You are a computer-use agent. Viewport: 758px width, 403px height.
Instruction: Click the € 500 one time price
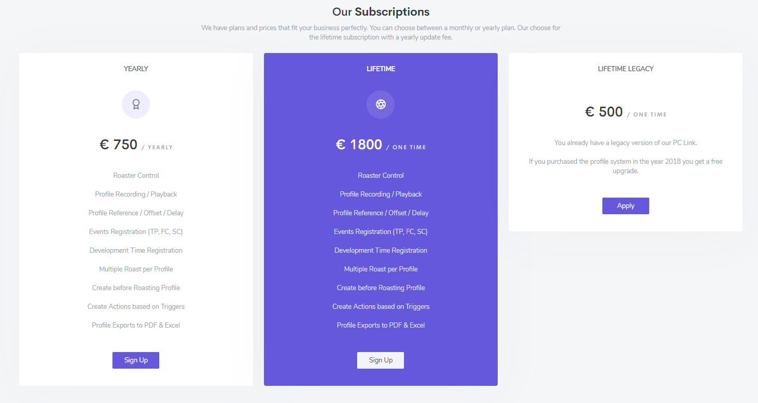click(626, 112)
